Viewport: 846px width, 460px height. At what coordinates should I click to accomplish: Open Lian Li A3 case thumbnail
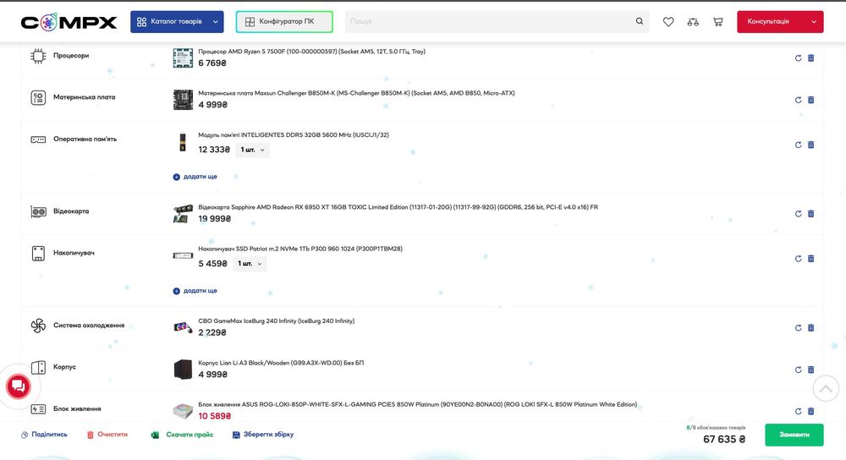click(183, 370)
